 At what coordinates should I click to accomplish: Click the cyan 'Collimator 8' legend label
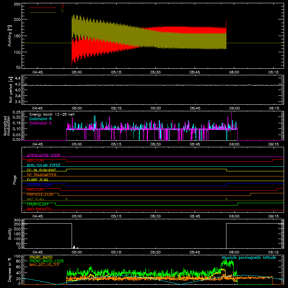pos(40,119)
